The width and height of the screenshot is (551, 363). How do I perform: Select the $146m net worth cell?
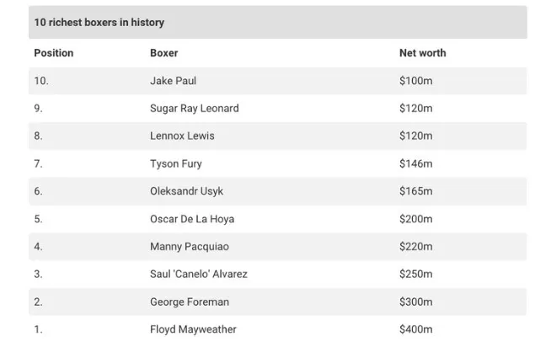click(x=415, y=163)
